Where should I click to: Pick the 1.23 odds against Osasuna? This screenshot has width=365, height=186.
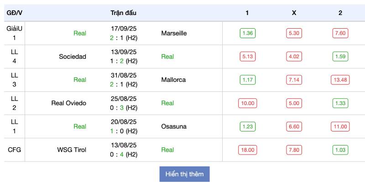pyautogui.click(x=248, y=126)
